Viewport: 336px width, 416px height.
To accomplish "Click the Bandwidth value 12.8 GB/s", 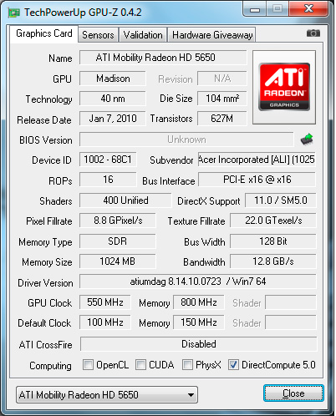I will [x=273, y=261].
